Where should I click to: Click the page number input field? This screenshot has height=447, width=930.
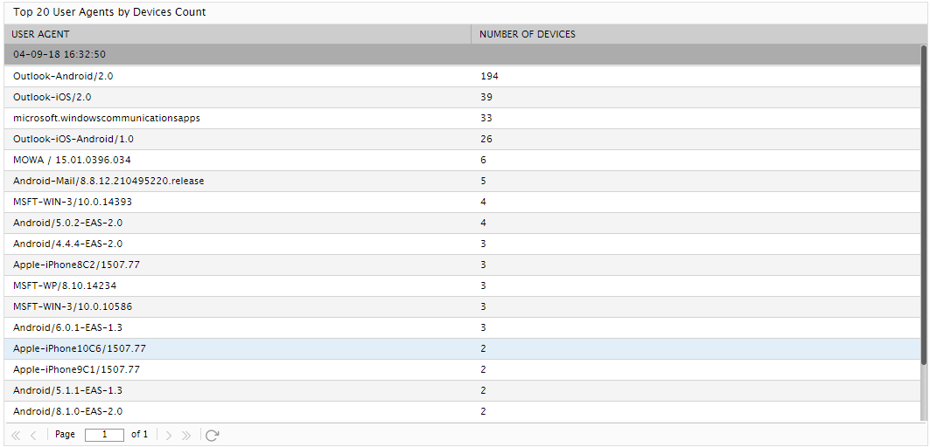pyautogui.click(x=104, y=435)
